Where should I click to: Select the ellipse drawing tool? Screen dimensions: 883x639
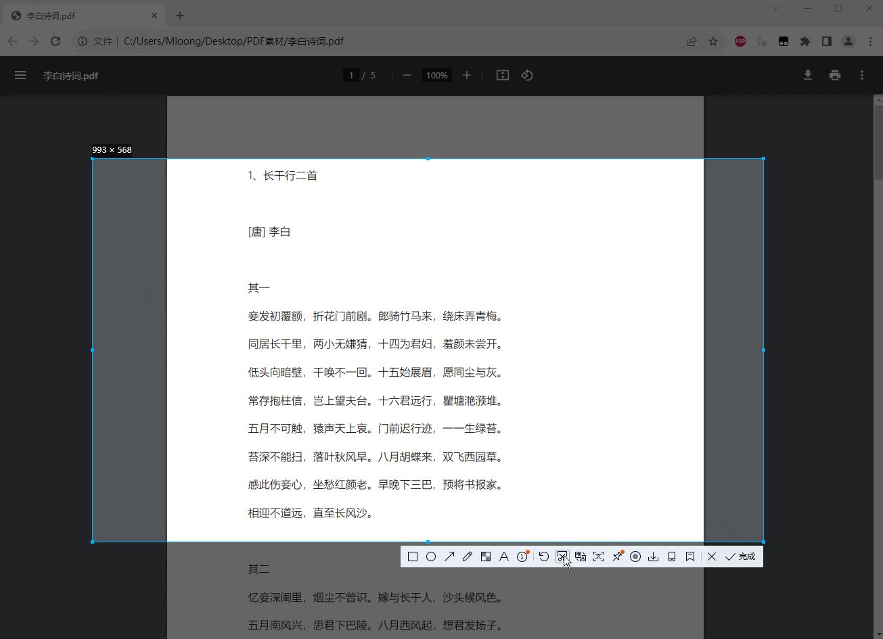coord(432,556)
